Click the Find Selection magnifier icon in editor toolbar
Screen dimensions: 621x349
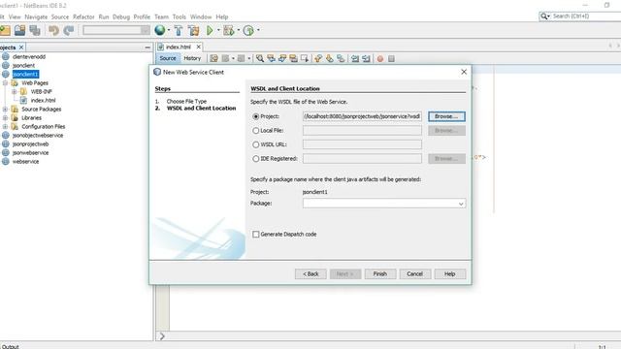pos(260,58)
